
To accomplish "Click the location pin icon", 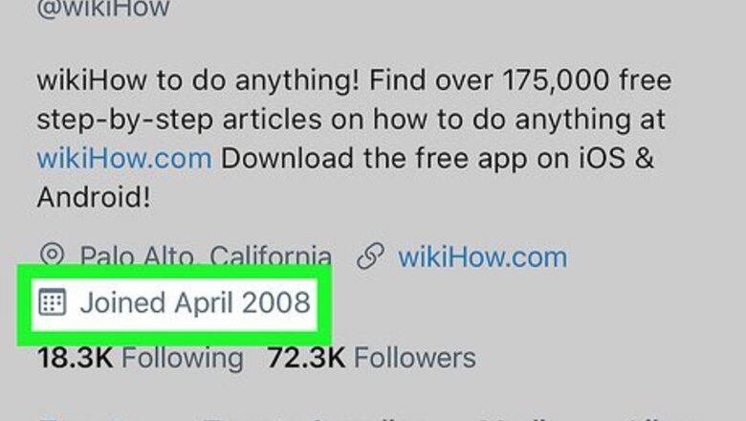I will pos(53,255).
